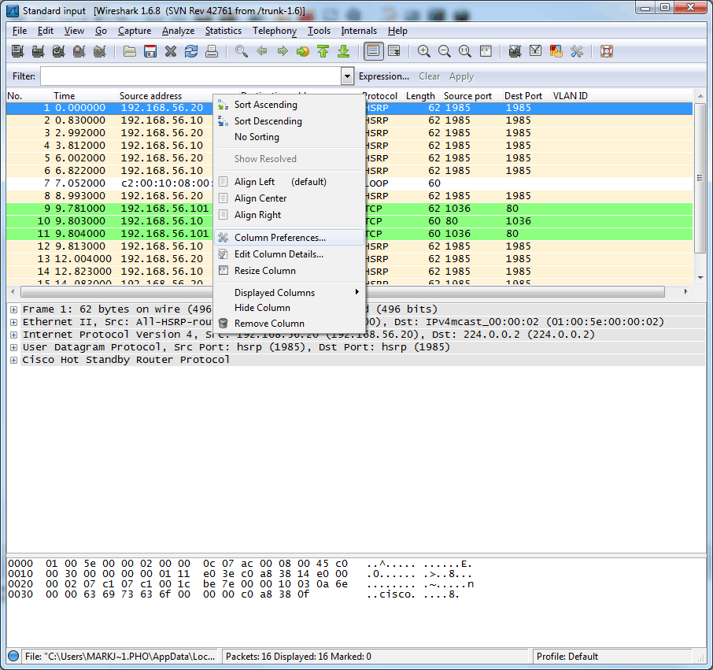Viewport: 713px width, 670px height.
Task: Click the Apply filter button
Action: click(461, 76)
